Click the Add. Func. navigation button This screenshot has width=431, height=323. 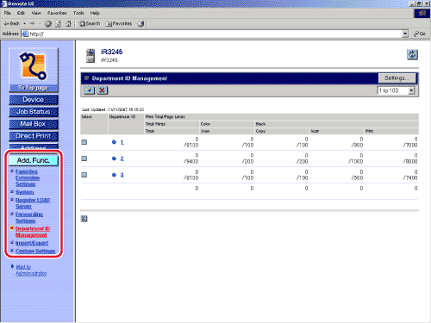pos(34,160)
